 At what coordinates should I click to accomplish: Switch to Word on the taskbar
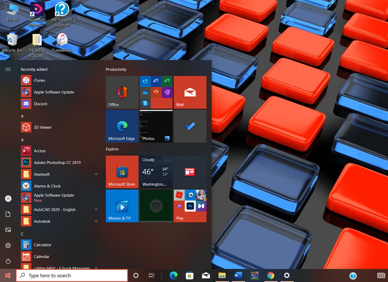click(x=238, y=275)
